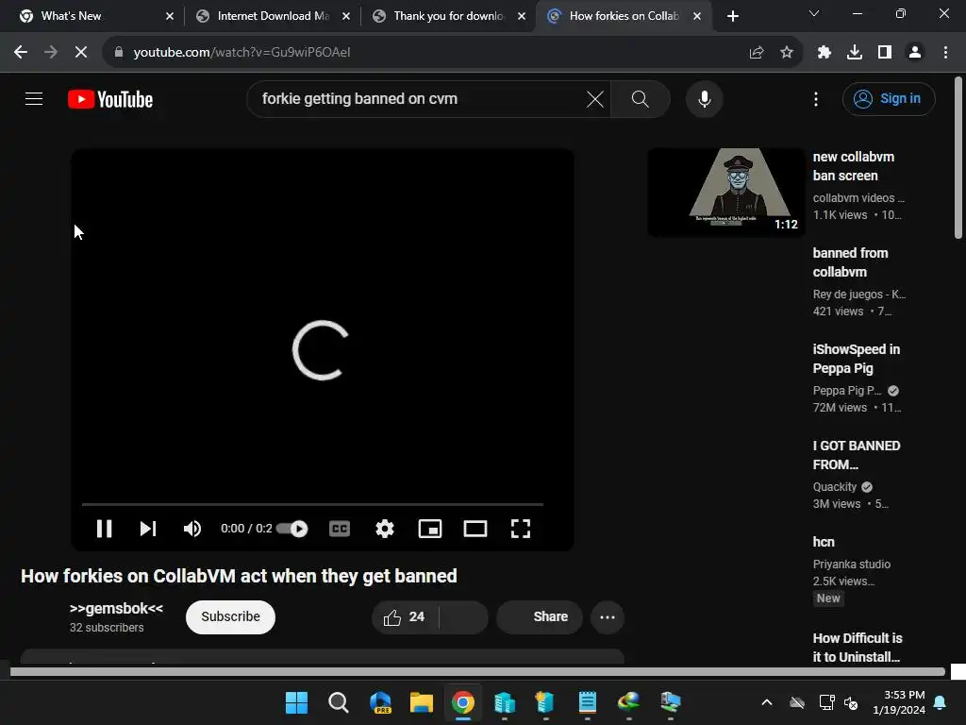
Task: Open Windows taskbar search
Action: (x=339, y=702)
